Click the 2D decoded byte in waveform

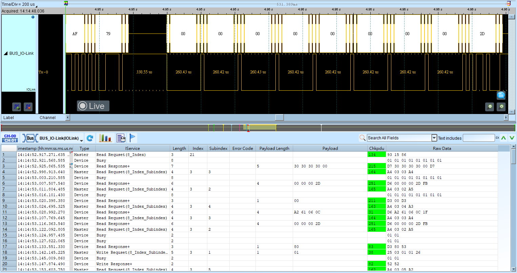coord(482,34)
